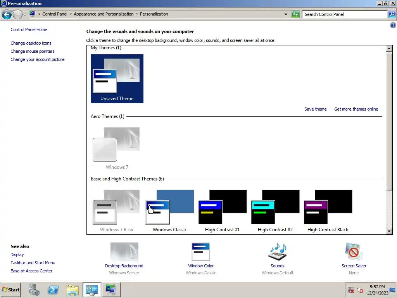Click Get more themes online
397x298 pixels.
356,109
